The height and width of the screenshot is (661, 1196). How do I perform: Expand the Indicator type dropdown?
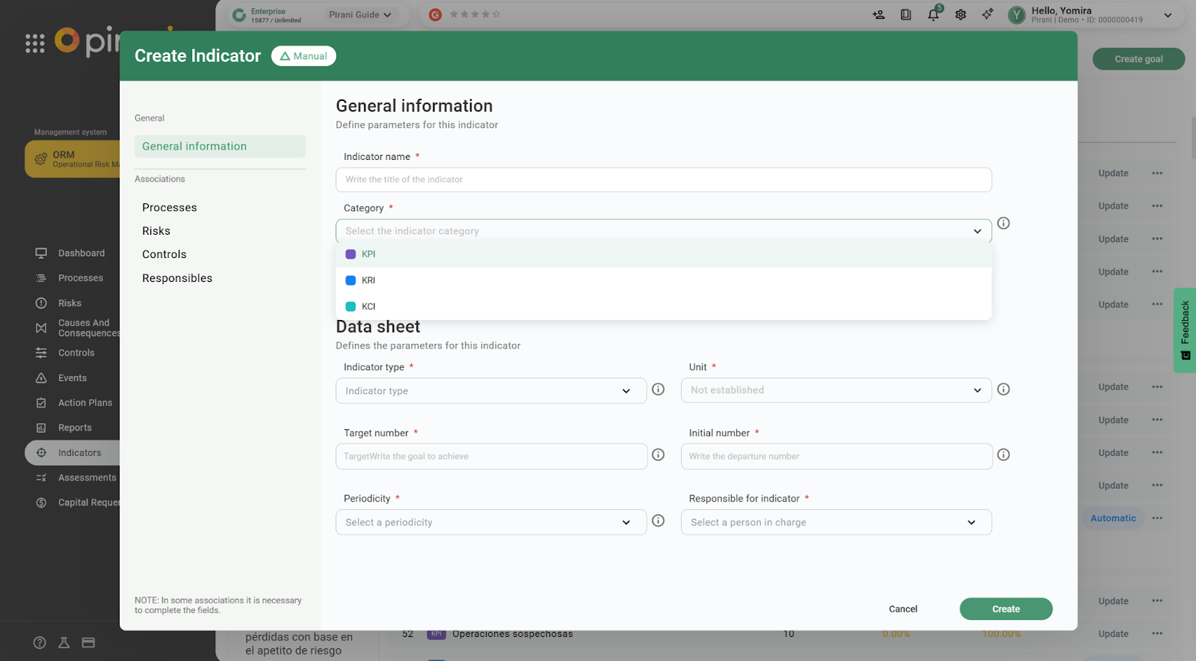[490, 391]
